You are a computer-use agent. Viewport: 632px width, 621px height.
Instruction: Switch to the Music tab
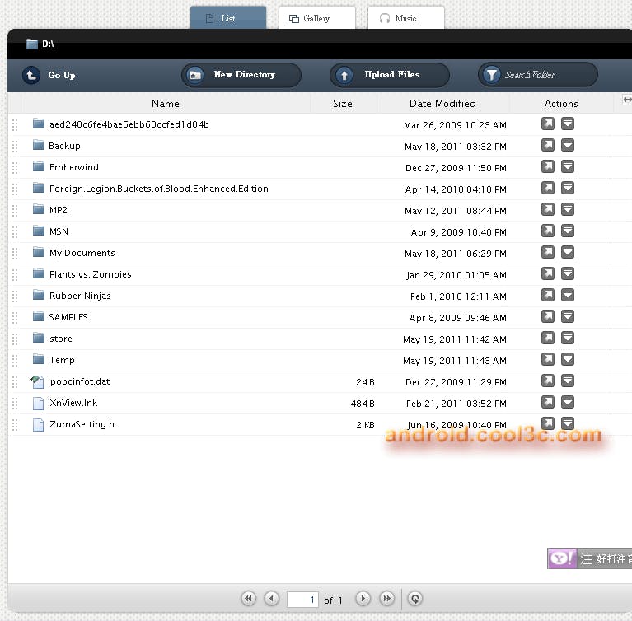point(405,18)
